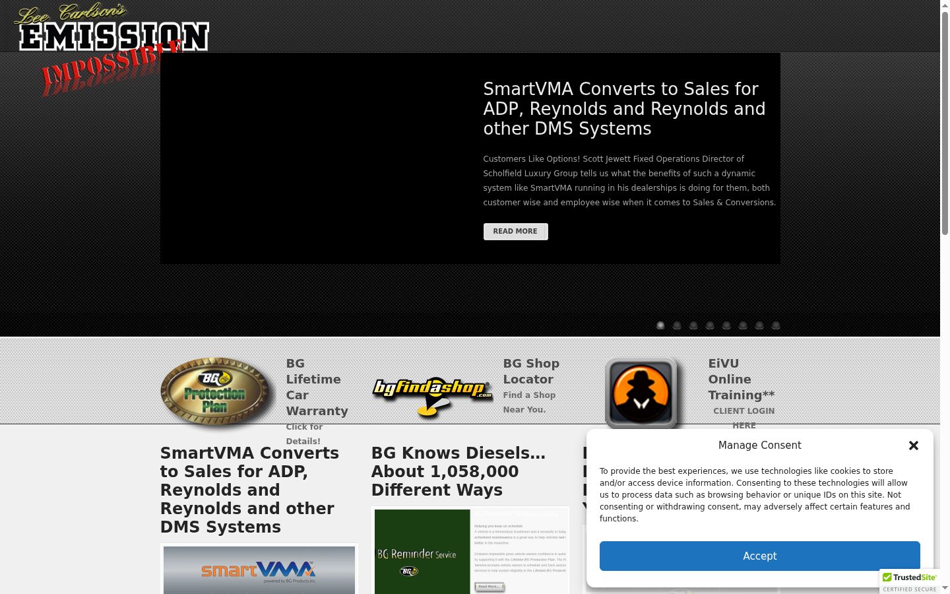The image size is (950, 594).
Task: Click the slider description about Scott Jewett
Action: [x=629, y=181]
